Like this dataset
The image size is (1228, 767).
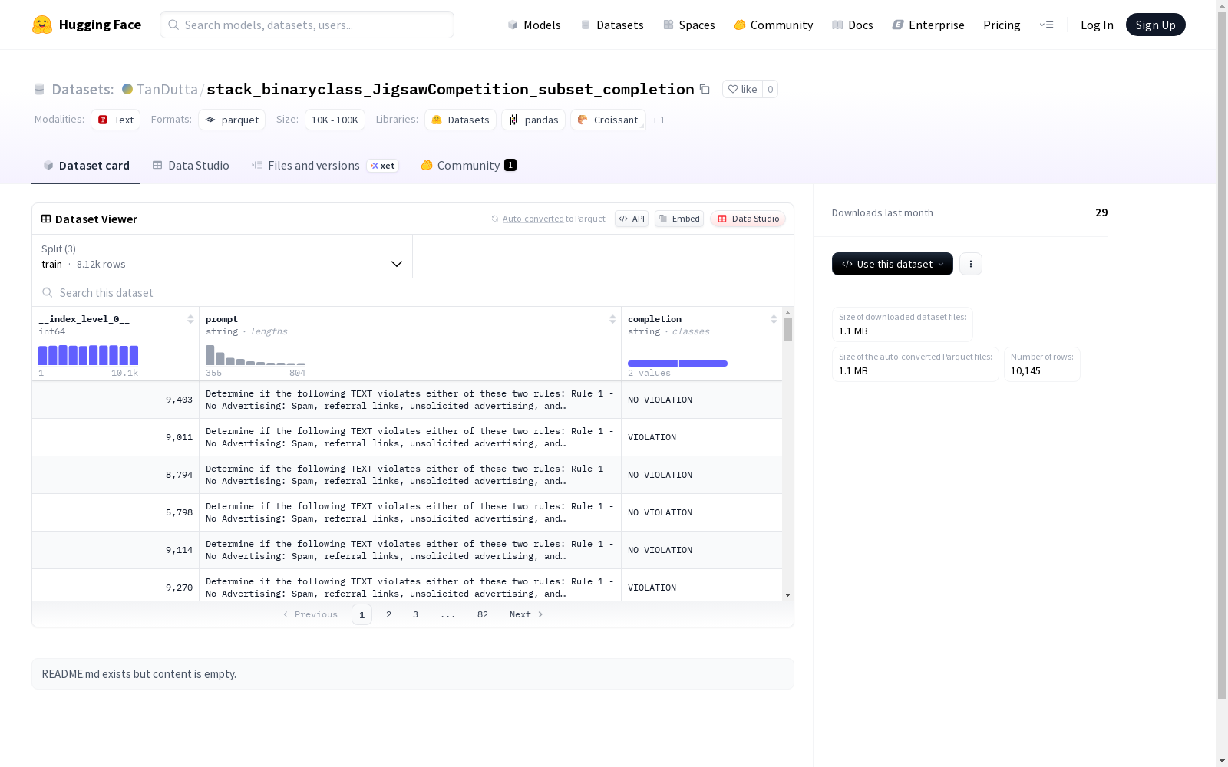point(742,89)
